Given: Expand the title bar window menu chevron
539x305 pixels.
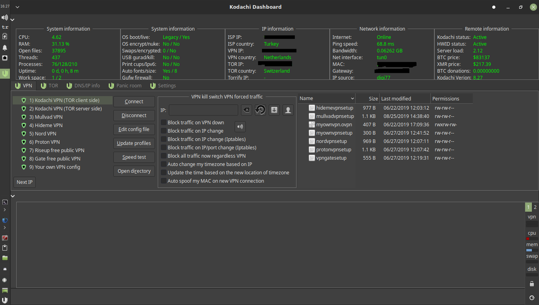Looking at the screenshot, I should coord(17,7).
